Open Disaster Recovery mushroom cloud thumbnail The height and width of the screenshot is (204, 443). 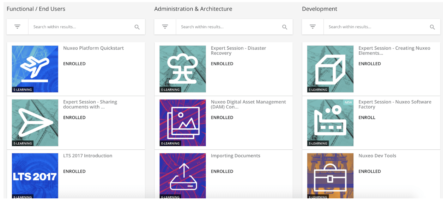pos(183,69)
